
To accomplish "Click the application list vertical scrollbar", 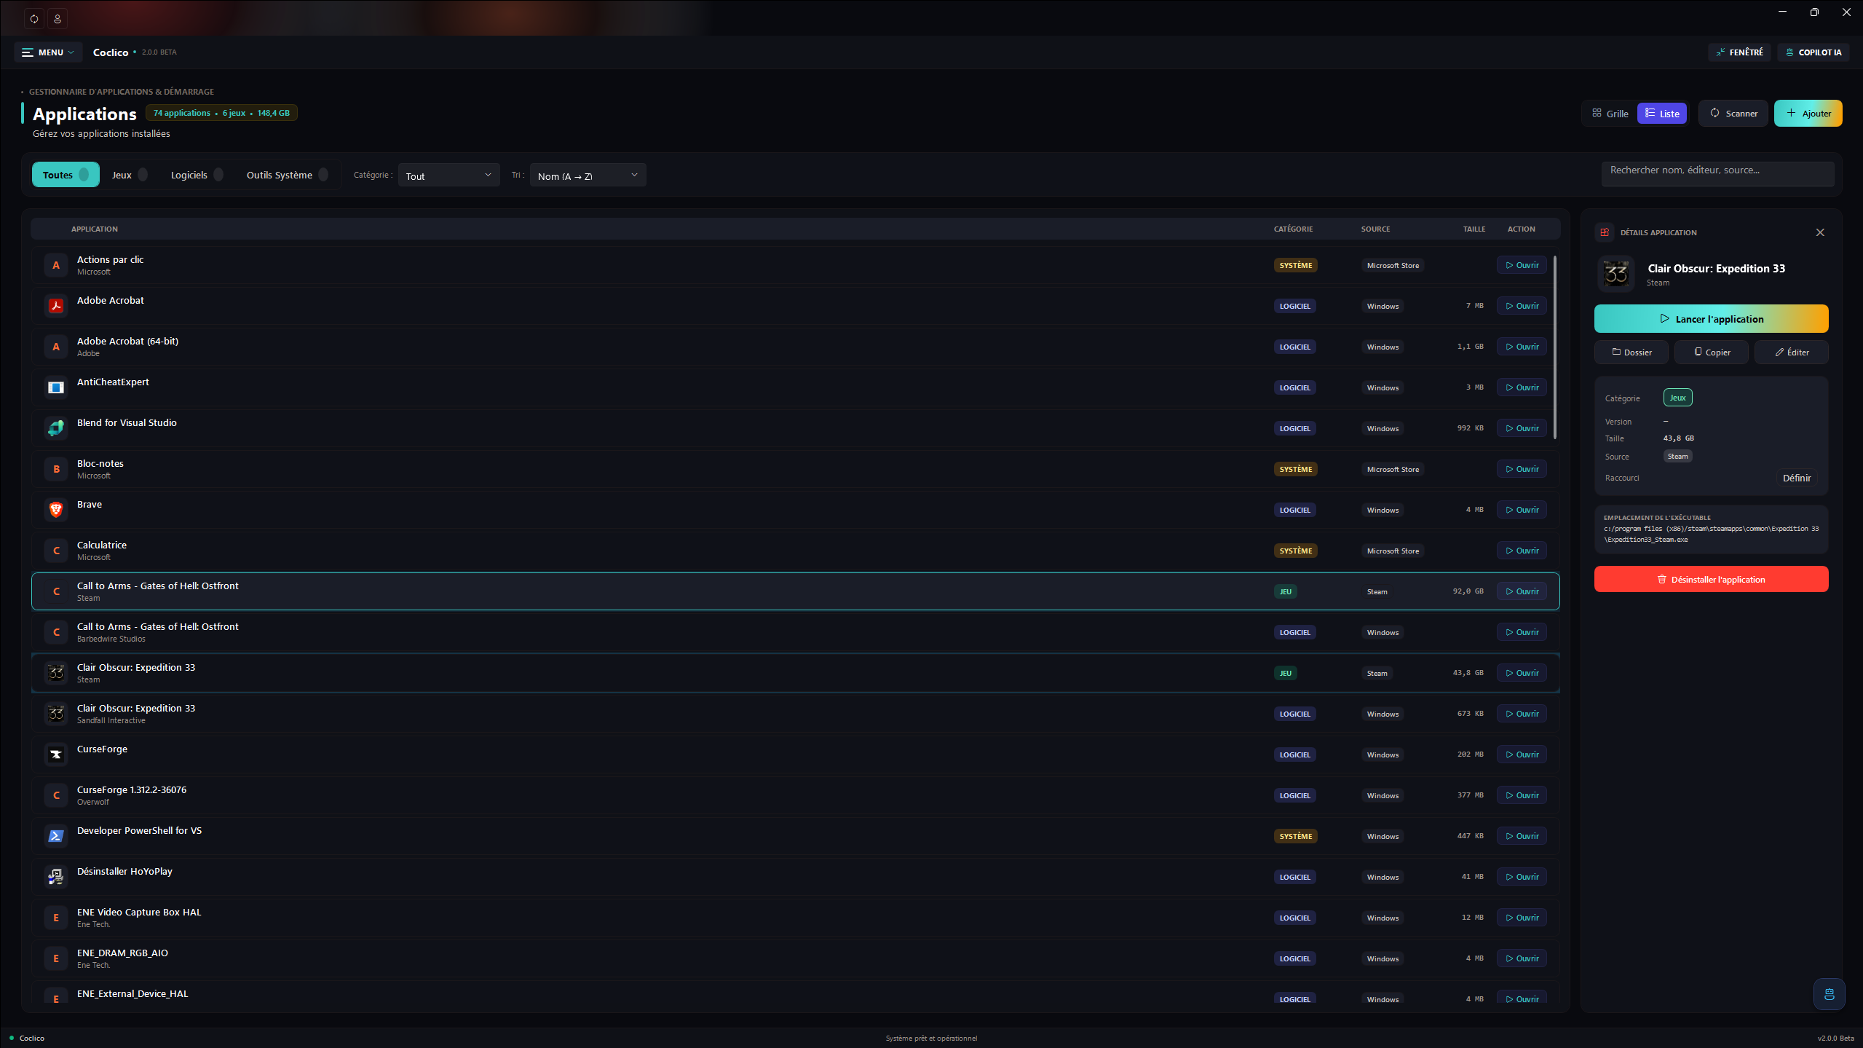I will click(x=1555, y=347).
